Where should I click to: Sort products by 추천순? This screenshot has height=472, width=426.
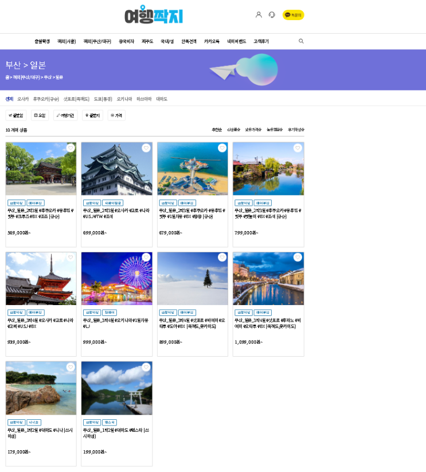[217, 130]
